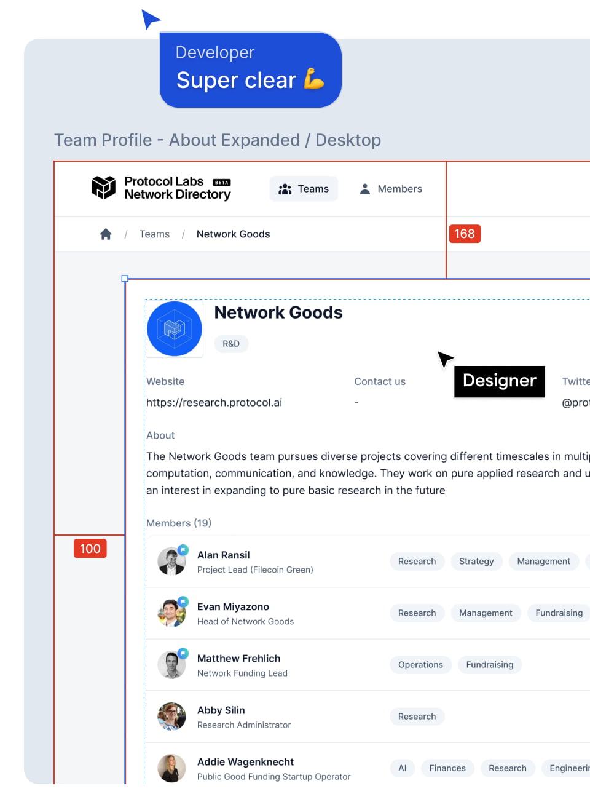Click the Network Goods blue team logo
This screenshot has width=590, height=794.
(175, 329)
